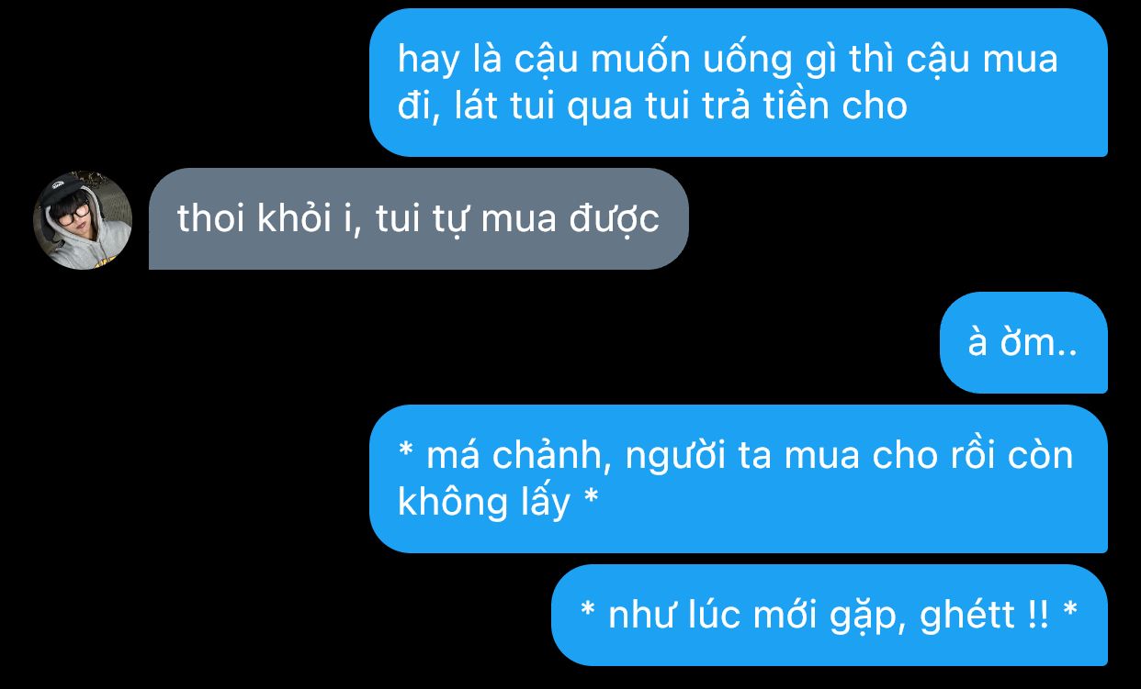
Task: Select the gray reply 'thoi khỏi i, tui tự mua được'
Action: (x=418, y=218)
